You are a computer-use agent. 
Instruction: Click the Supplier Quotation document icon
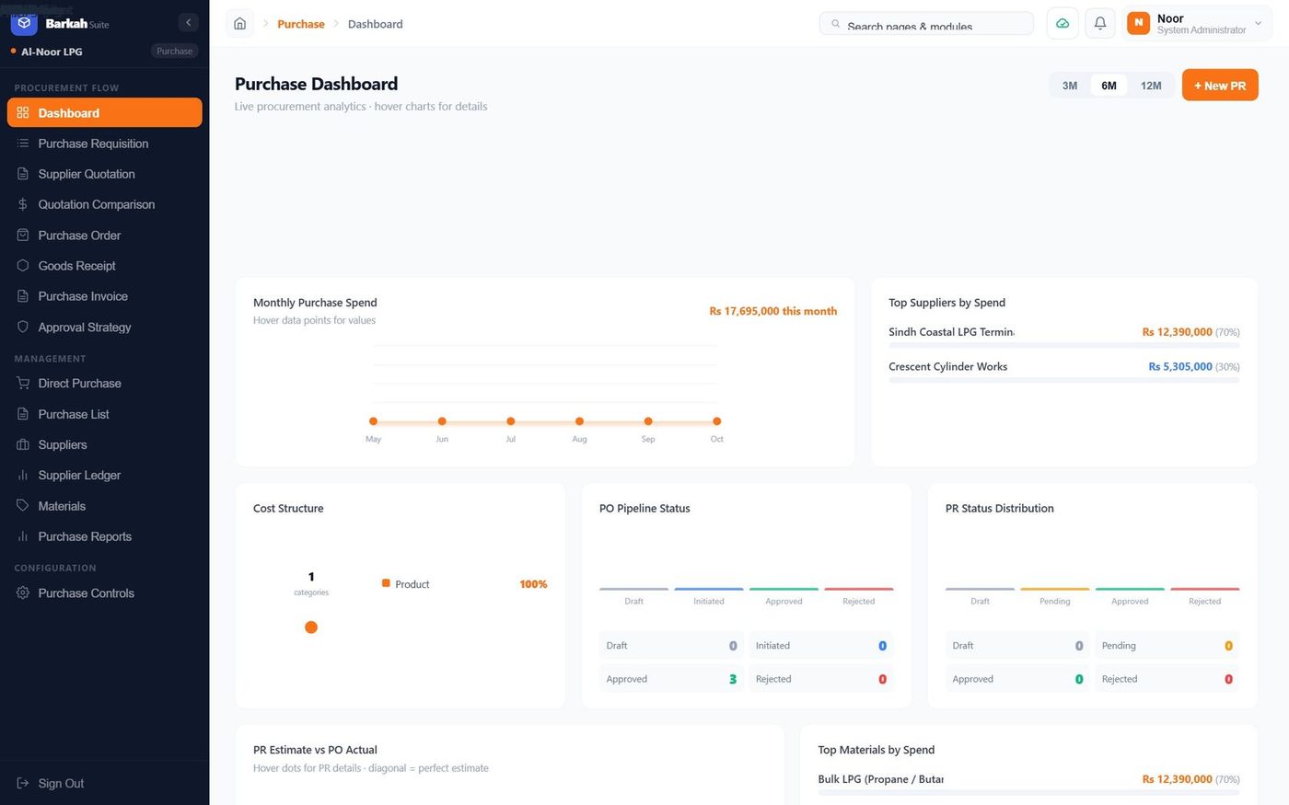[x=23, y=174]
